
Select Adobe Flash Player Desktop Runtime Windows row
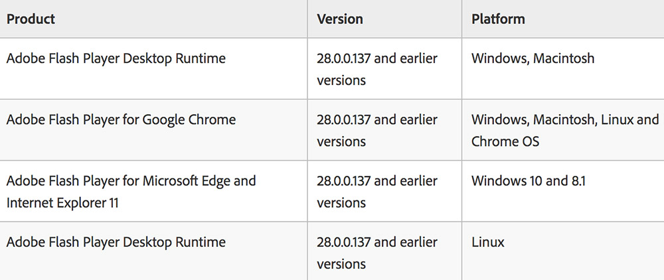pyautogui.click(x=332, y=68)
